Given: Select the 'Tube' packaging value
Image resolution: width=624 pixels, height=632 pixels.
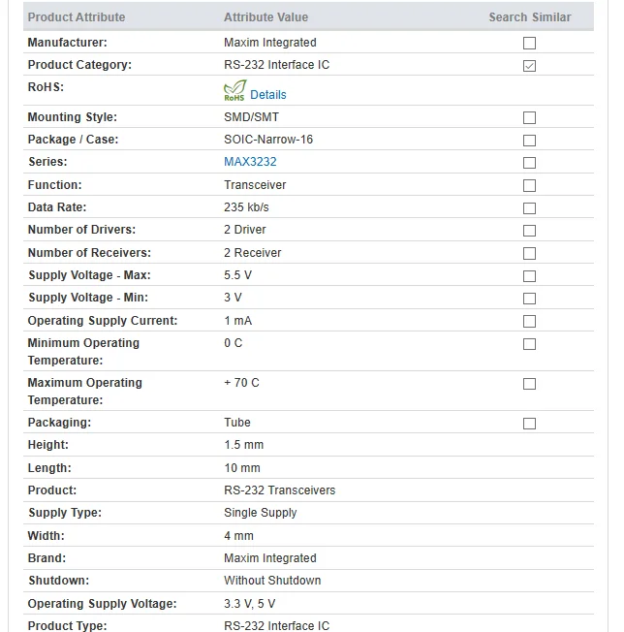Looking at the screenshot, I should [237, 423].
